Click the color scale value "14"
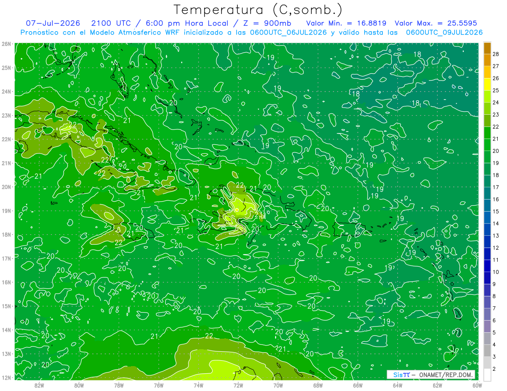 click(496, 224)
